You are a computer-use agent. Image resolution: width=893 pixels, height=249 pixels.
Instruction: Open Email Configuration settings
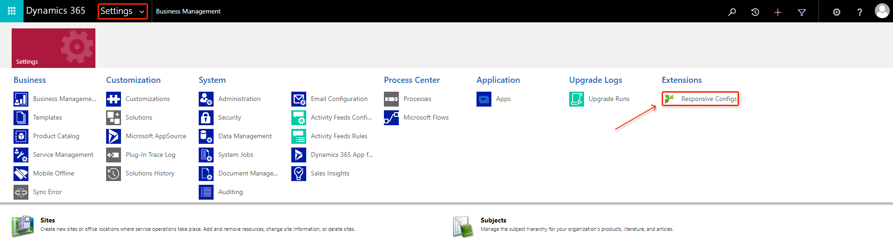[x=329, y=99]
